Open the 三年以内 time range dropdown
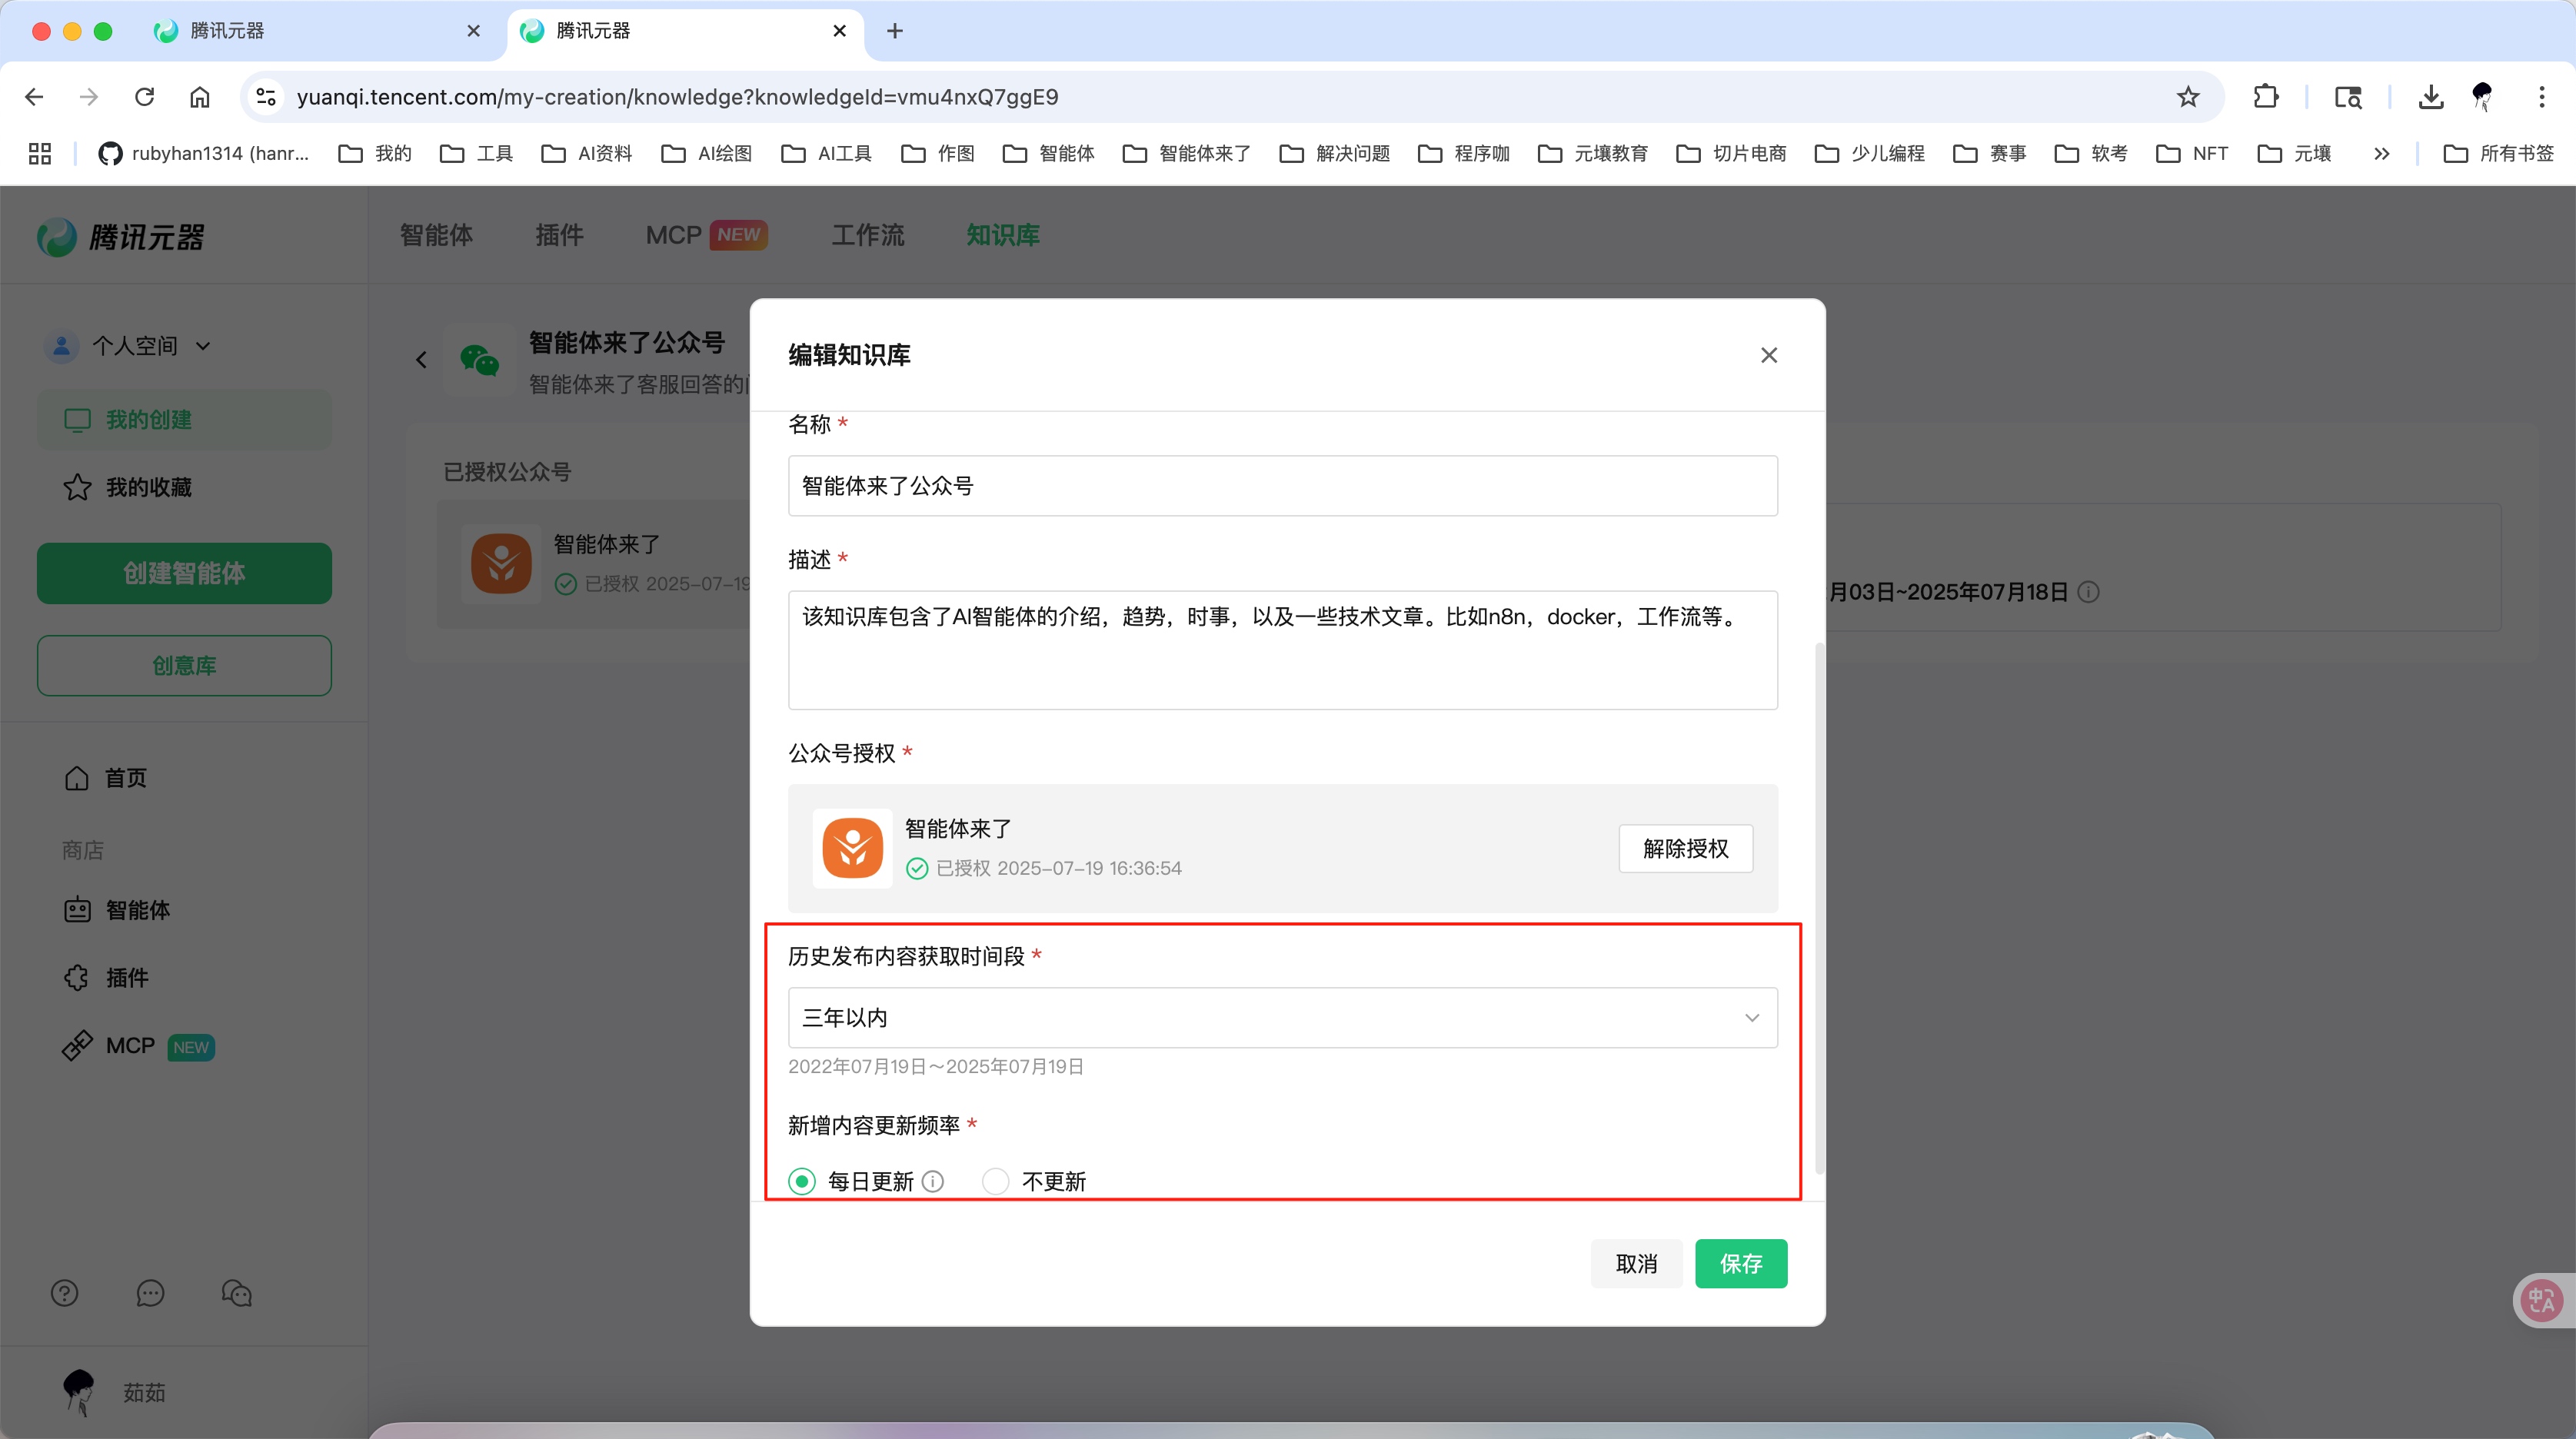This screenshot has height=1439, width=2576. click(x=1282, y=1017)
